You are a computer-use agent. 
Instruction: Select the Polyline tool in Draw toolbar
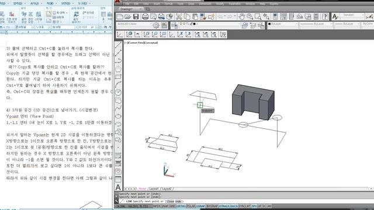pyautogui.click(x=118, y=61)
